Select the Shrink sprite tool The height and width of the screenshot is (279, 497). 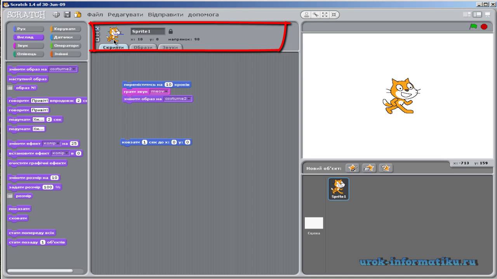pos(334,15)
